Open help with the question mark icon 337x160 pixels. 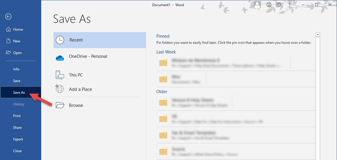pyautogui.click(x=289, y=5)
